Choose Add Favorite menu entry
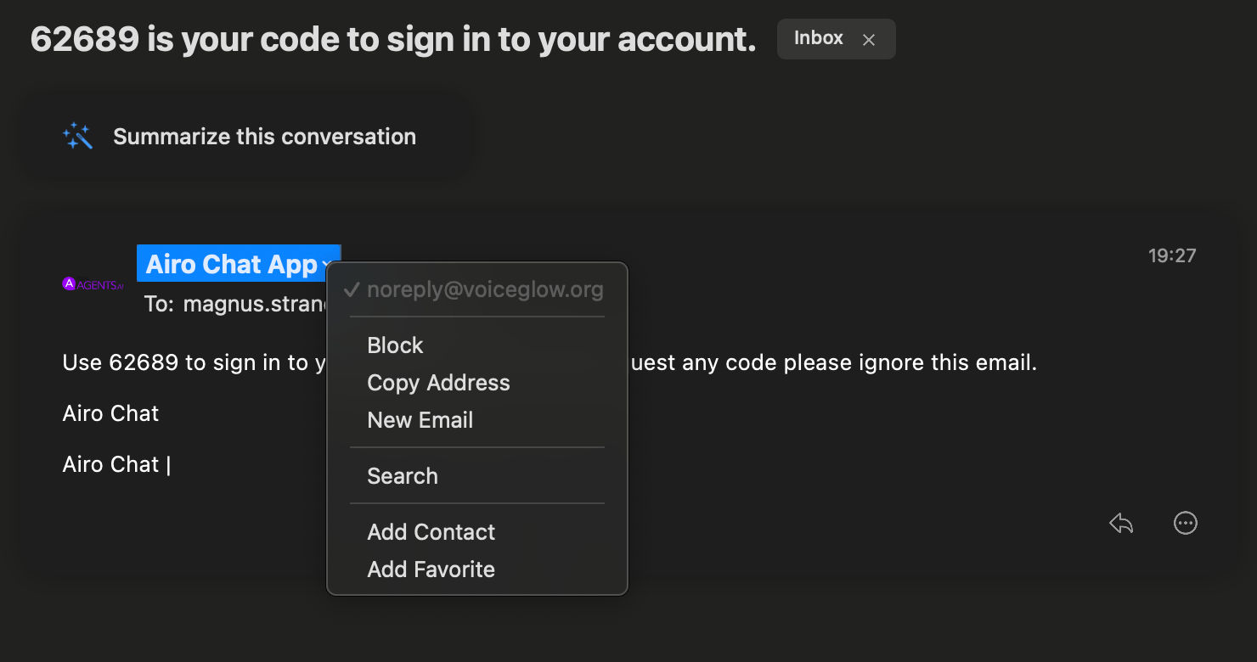The width and height of the screenshot is (1257, 662). coord(431,569)
